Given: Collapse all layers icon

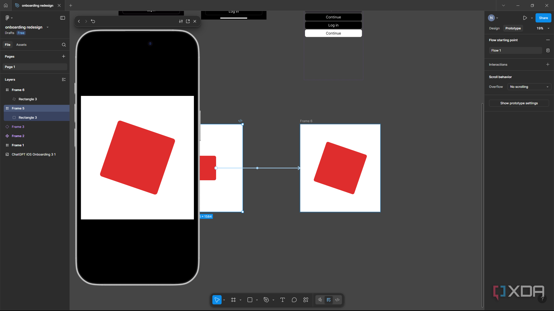Looking at the screenshot, I should 64,79.
